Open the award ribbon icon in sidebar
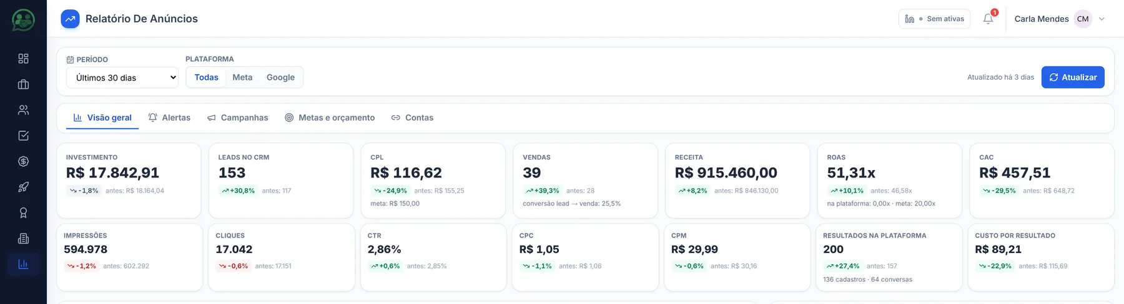 point(23,213)
